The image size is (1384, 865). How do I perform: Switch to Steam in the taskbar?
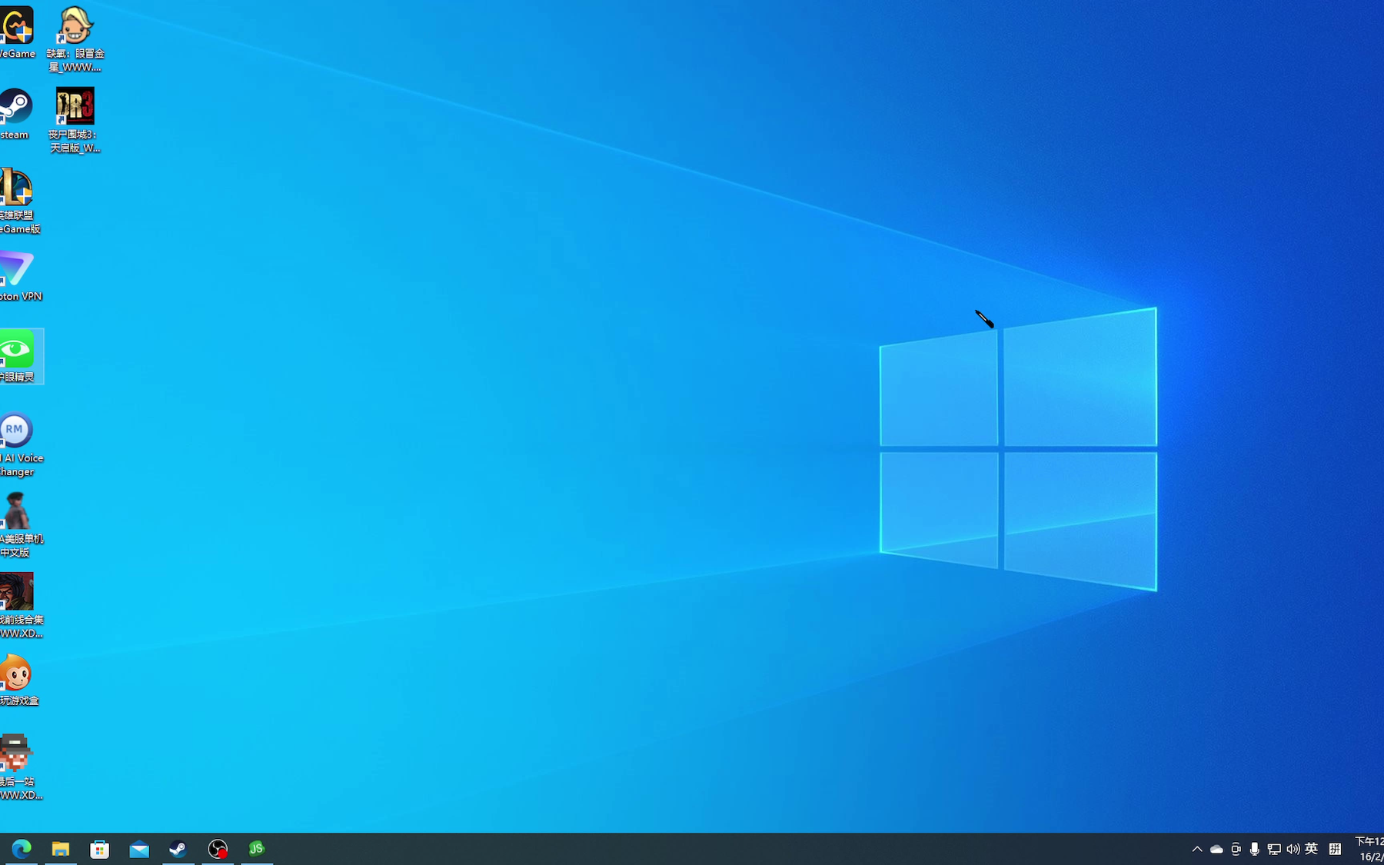[x=178, y=849]
